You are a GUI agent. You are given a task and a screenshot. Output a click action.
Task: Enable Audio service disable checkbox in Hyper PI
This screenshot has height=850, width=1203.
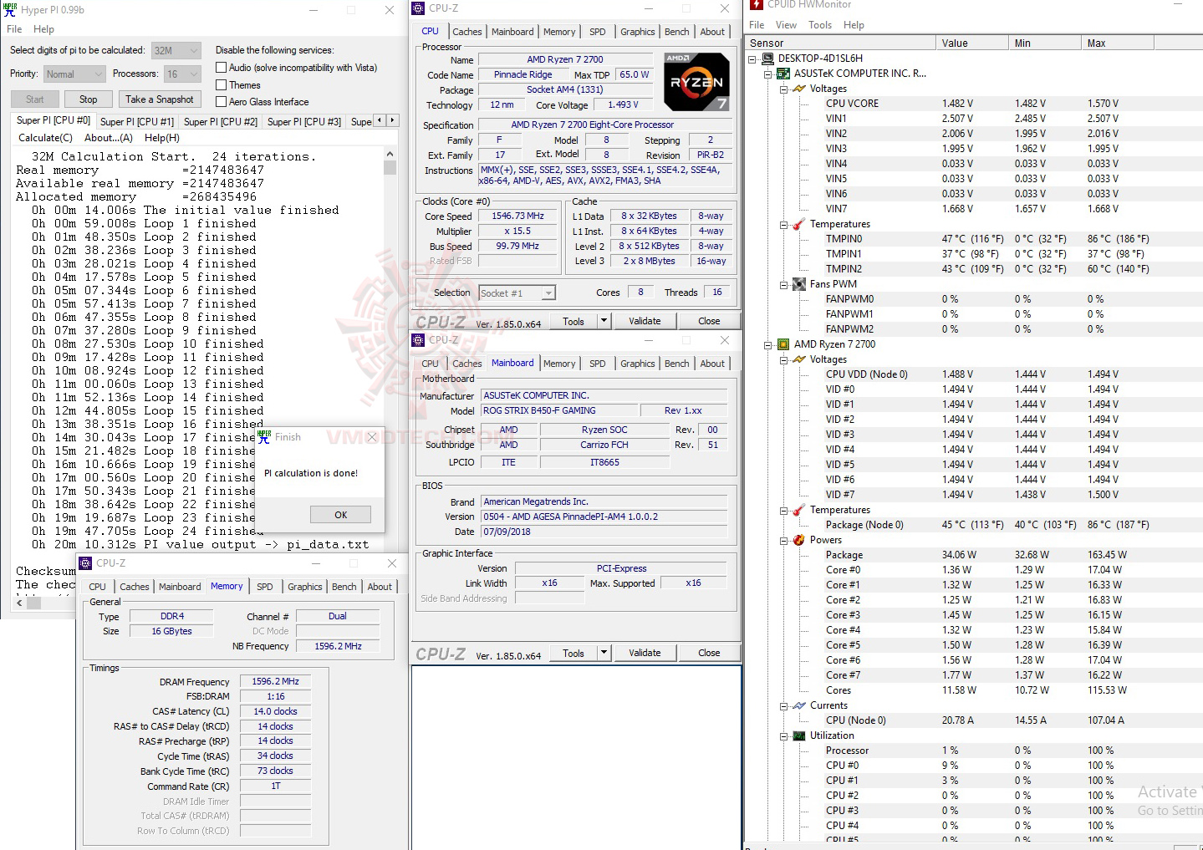222,68
